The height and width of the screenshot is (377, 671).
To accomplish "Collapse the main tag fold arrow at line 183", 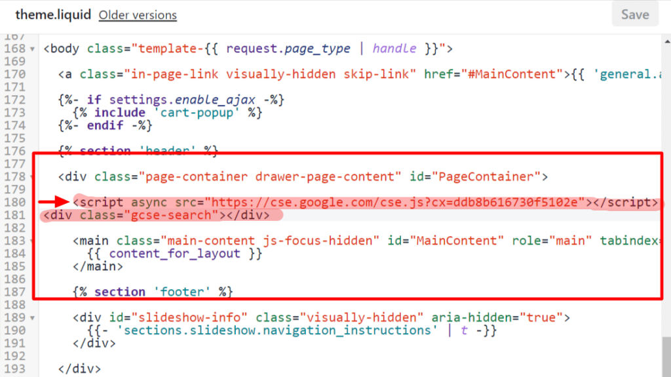I will (x=31, y=241).
